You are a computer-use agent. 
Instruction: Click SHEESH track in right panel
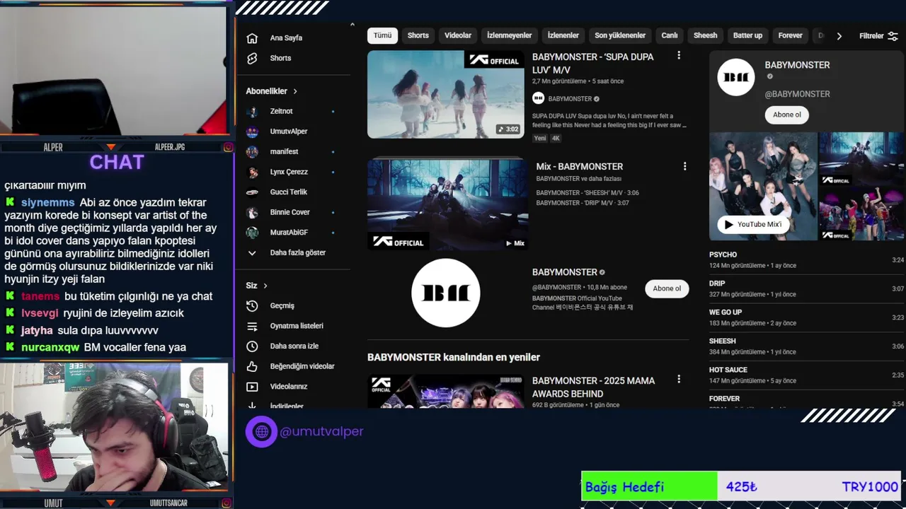coord(806,346)
